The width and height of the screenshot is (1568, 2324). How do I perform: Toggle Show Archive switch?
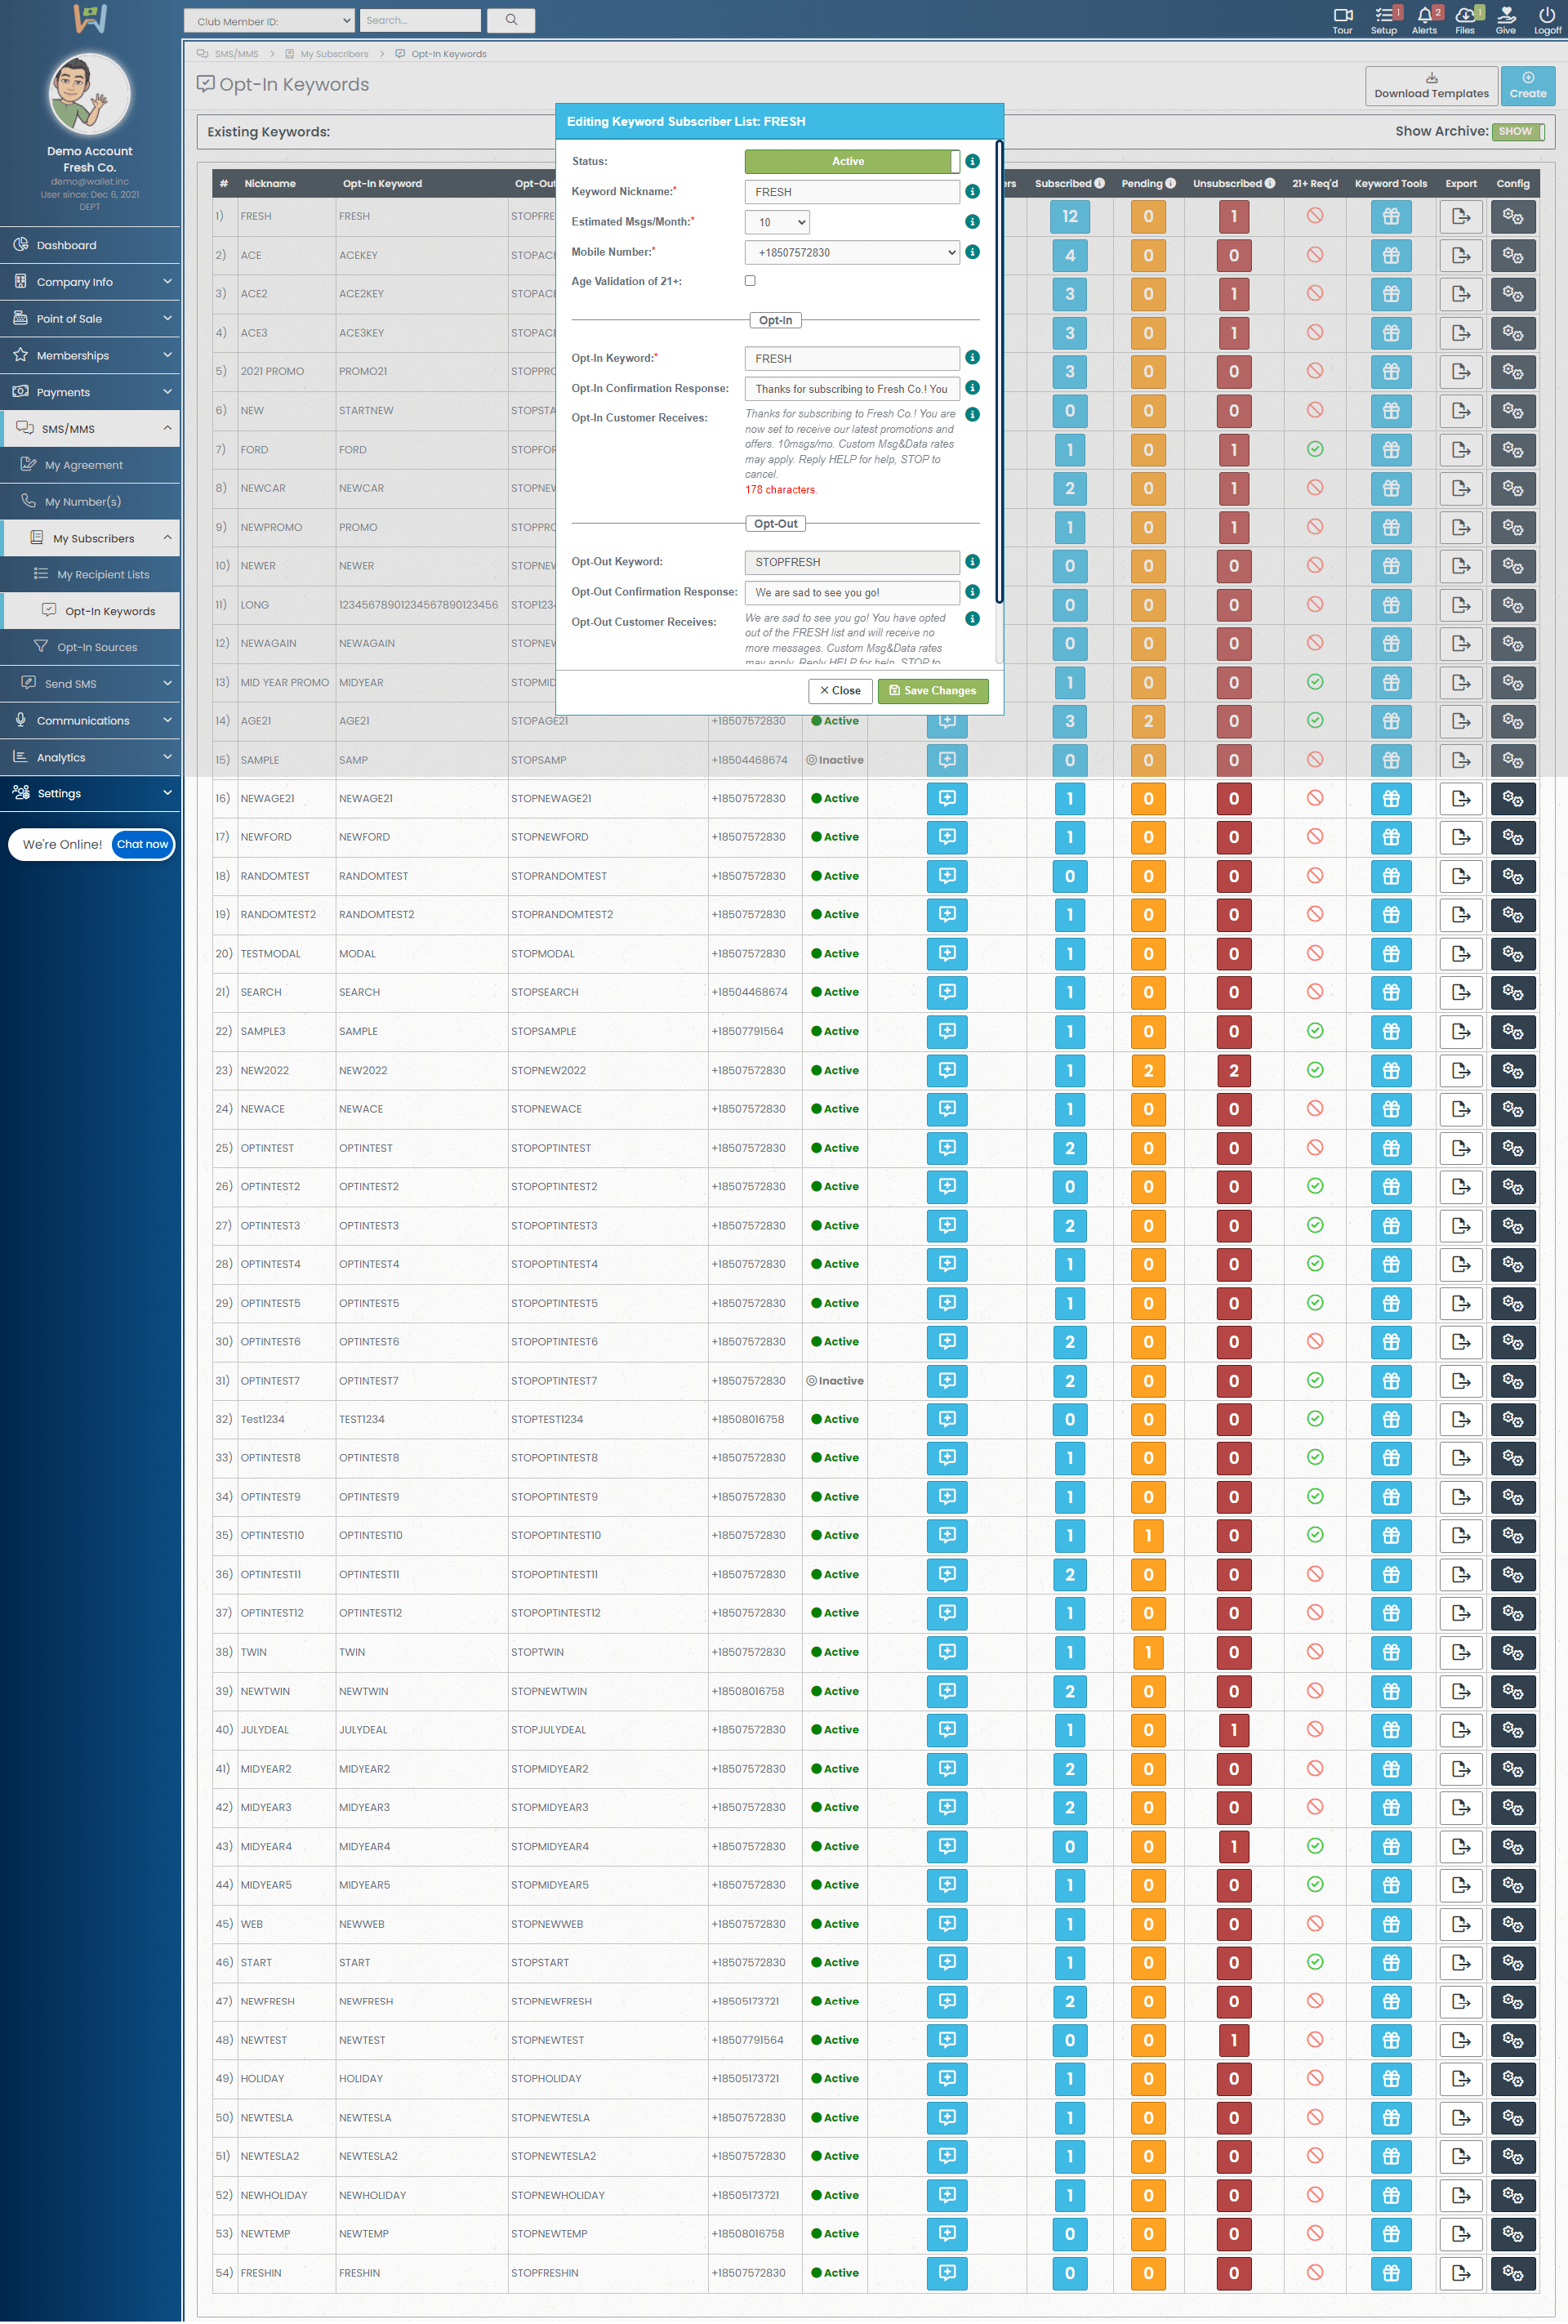pos(1517,132)
